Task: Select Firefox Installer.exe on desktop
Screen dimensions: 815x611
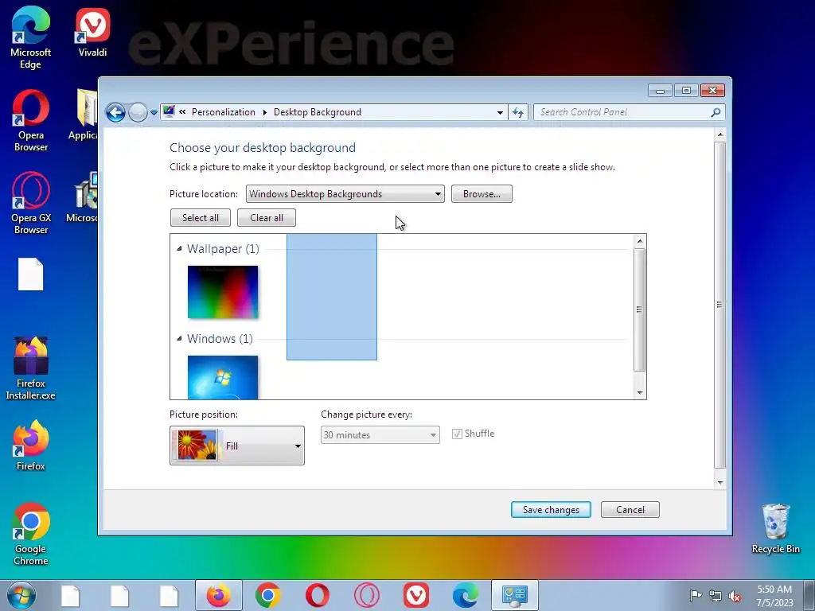Action: (31, 368)
